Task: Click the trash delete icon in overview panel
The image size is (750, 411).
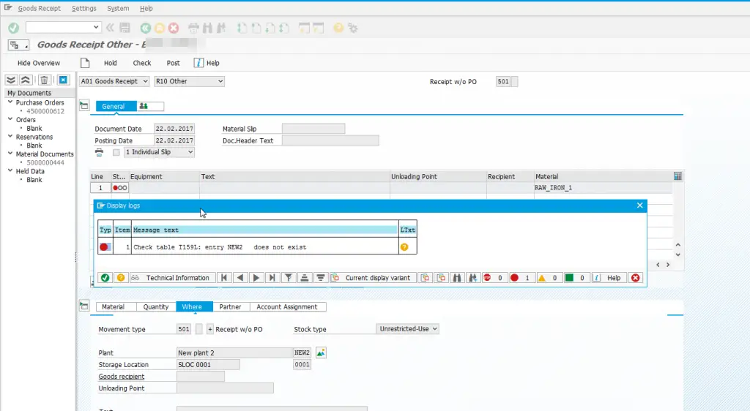Action: [44, 80]
